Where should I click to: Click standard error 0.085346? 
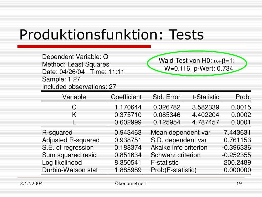167,115
